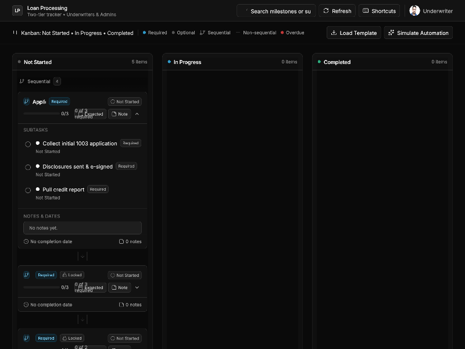
Task: Click the Simulate Automation button
Action: pos(418,33)
